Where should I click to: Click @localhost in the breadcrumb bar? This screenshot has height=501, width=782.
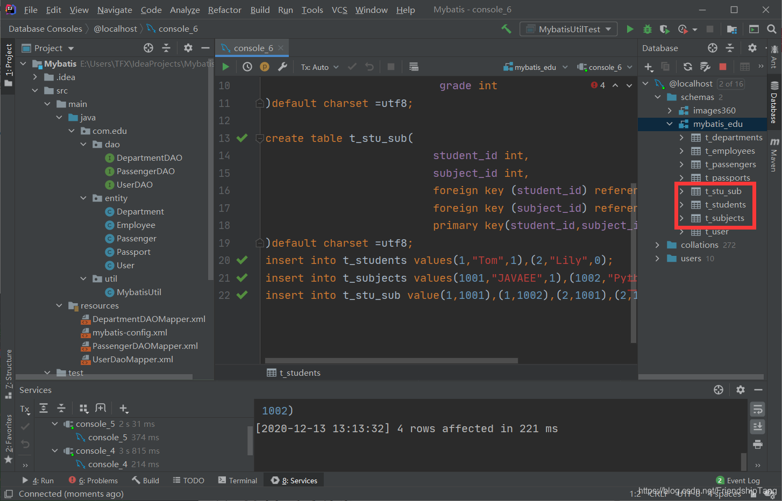point(115,29)
